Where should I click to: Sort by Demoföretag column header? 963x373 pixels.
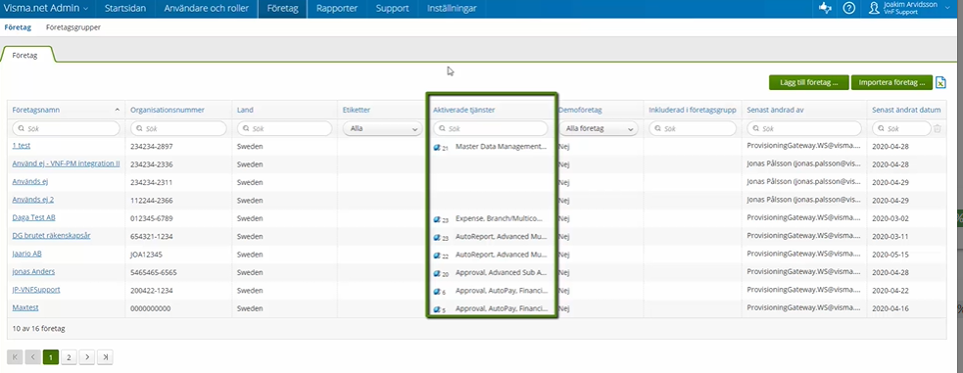click(580, 110)
